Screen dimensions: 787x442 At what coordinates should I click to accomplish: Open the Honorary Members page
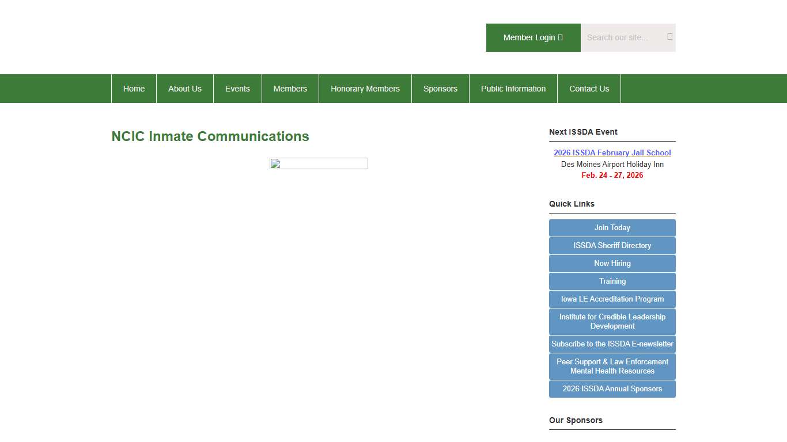[x=365, y=89]
